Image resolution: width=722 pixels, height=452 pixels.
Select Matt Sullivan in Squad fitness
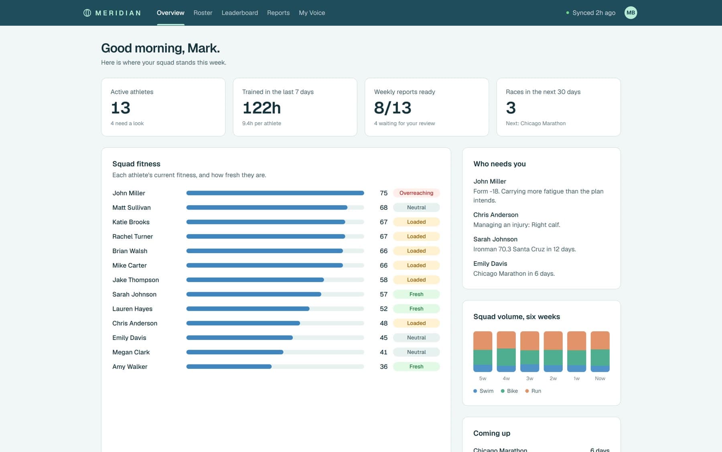132,208
